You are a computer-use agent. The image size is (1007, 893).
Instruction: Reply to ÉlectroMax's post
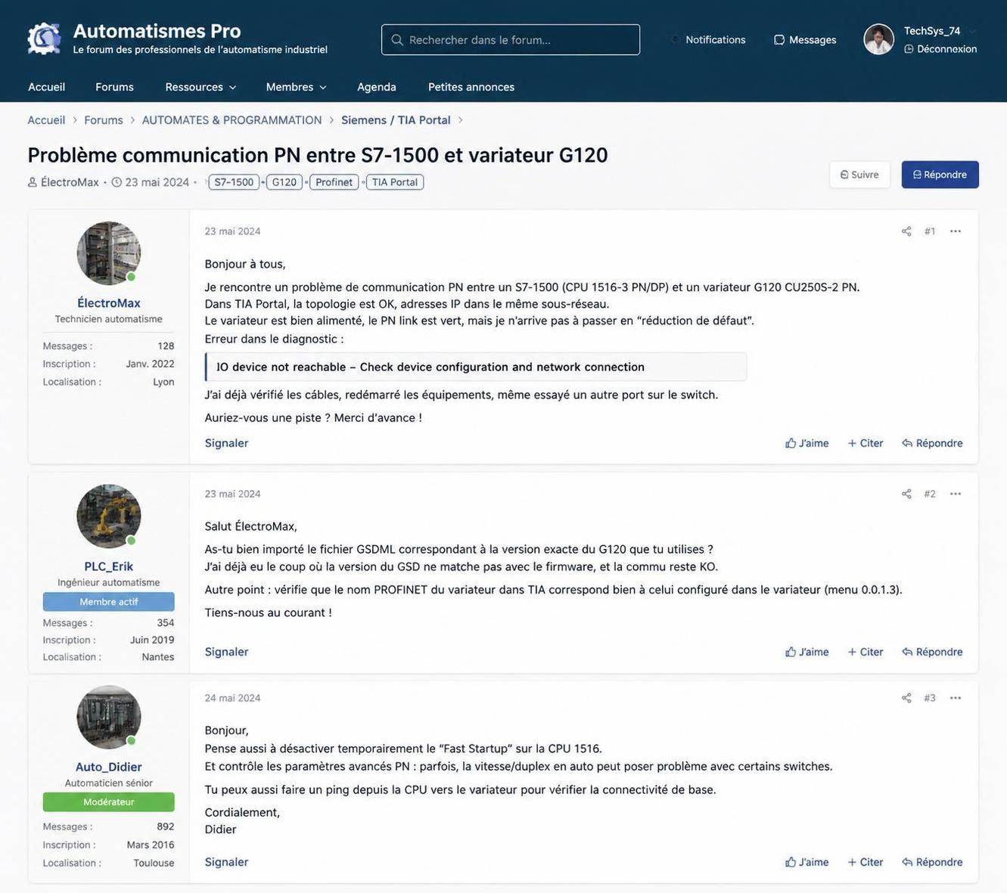click(932, 443)
